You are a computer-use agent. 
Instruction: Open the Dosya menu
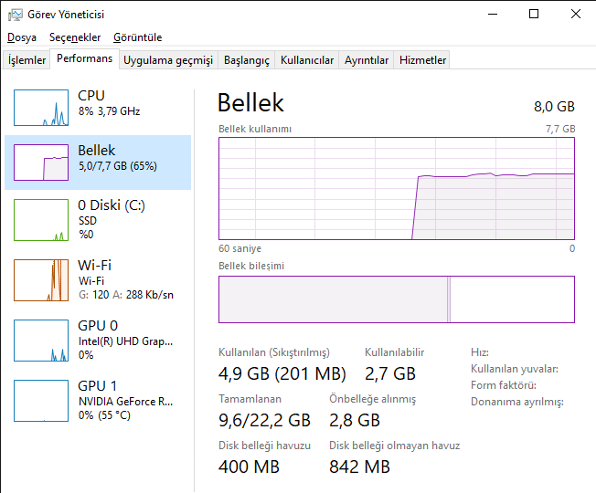[x=22, y=37]
